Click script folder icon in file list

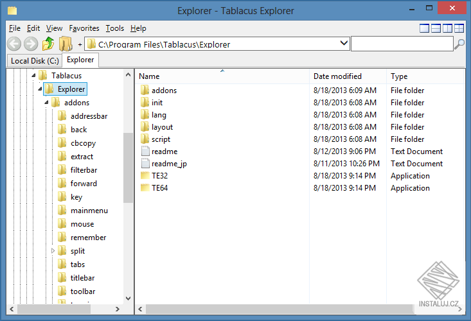(145, 139)
